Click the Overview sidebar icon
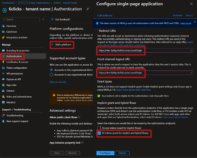 pos(3,26)
